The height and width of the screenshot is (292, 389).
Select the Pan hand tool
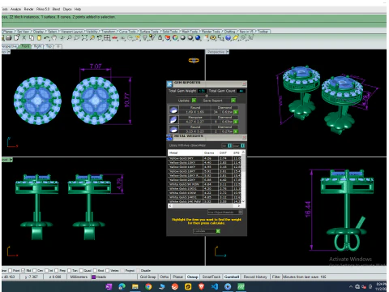(54, 38)
